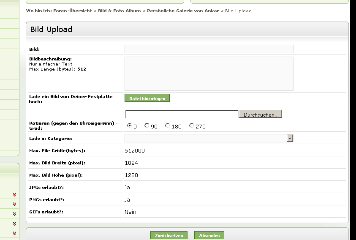This screenshot has height=240, width=356.
Task: Click the Datei hinzufügen button
Action: [x=147, y=98]
